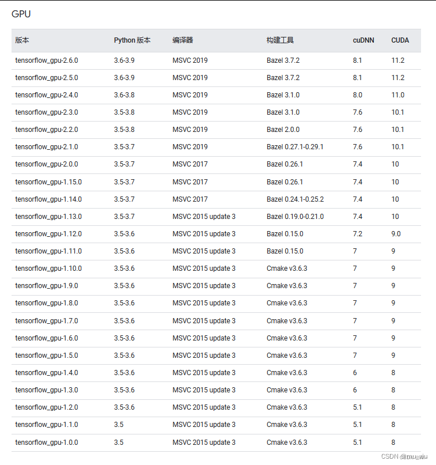Click MSVC 2019 in the tensorflow_gpu-2.3.0 row
The width and height of the screenshot is (436, 465).
[x=190, y=112]
